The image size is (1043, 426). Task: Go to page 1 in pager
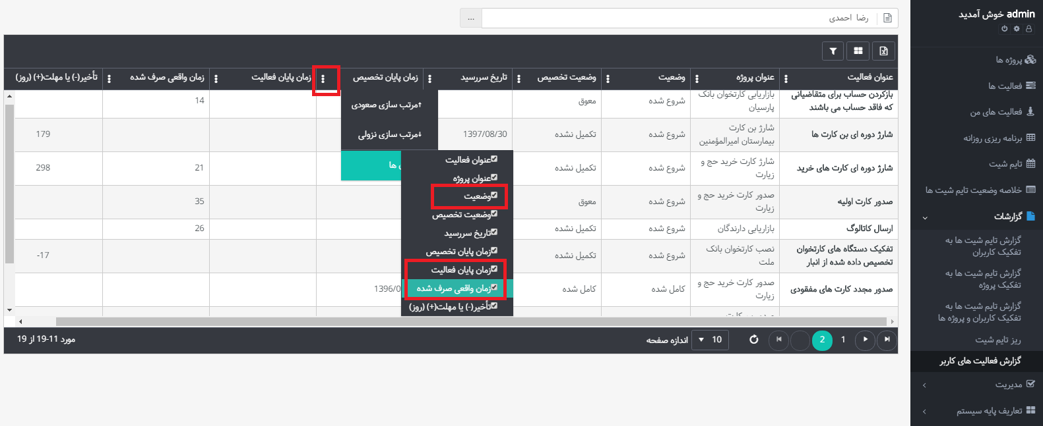click(x=843, y=340)
